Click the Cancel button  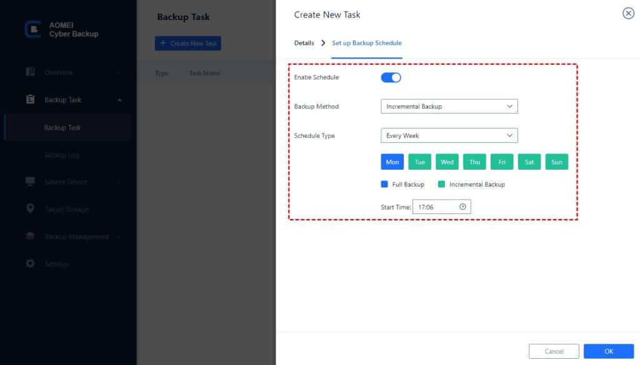554,351
